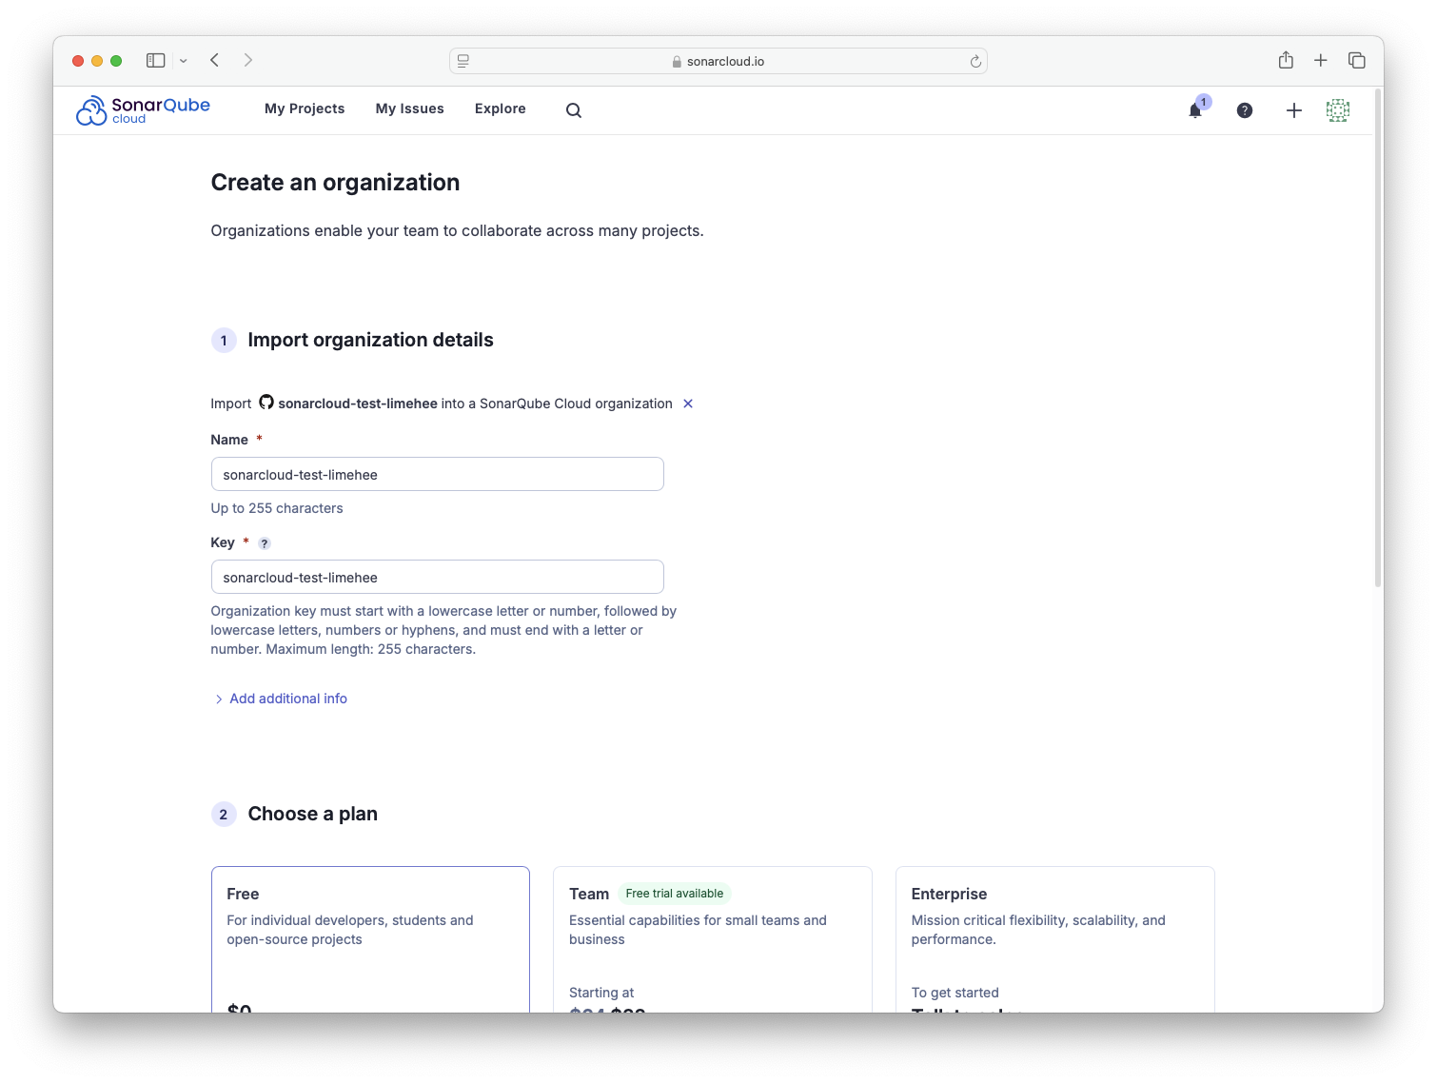Select the Enterprise plan card
Image resolution: width=1437 pixels, height=1083 pixels.
pos(1055,939)
